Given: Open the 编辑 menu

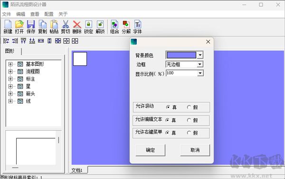Looking at the screenshot, I should point(20,14).
